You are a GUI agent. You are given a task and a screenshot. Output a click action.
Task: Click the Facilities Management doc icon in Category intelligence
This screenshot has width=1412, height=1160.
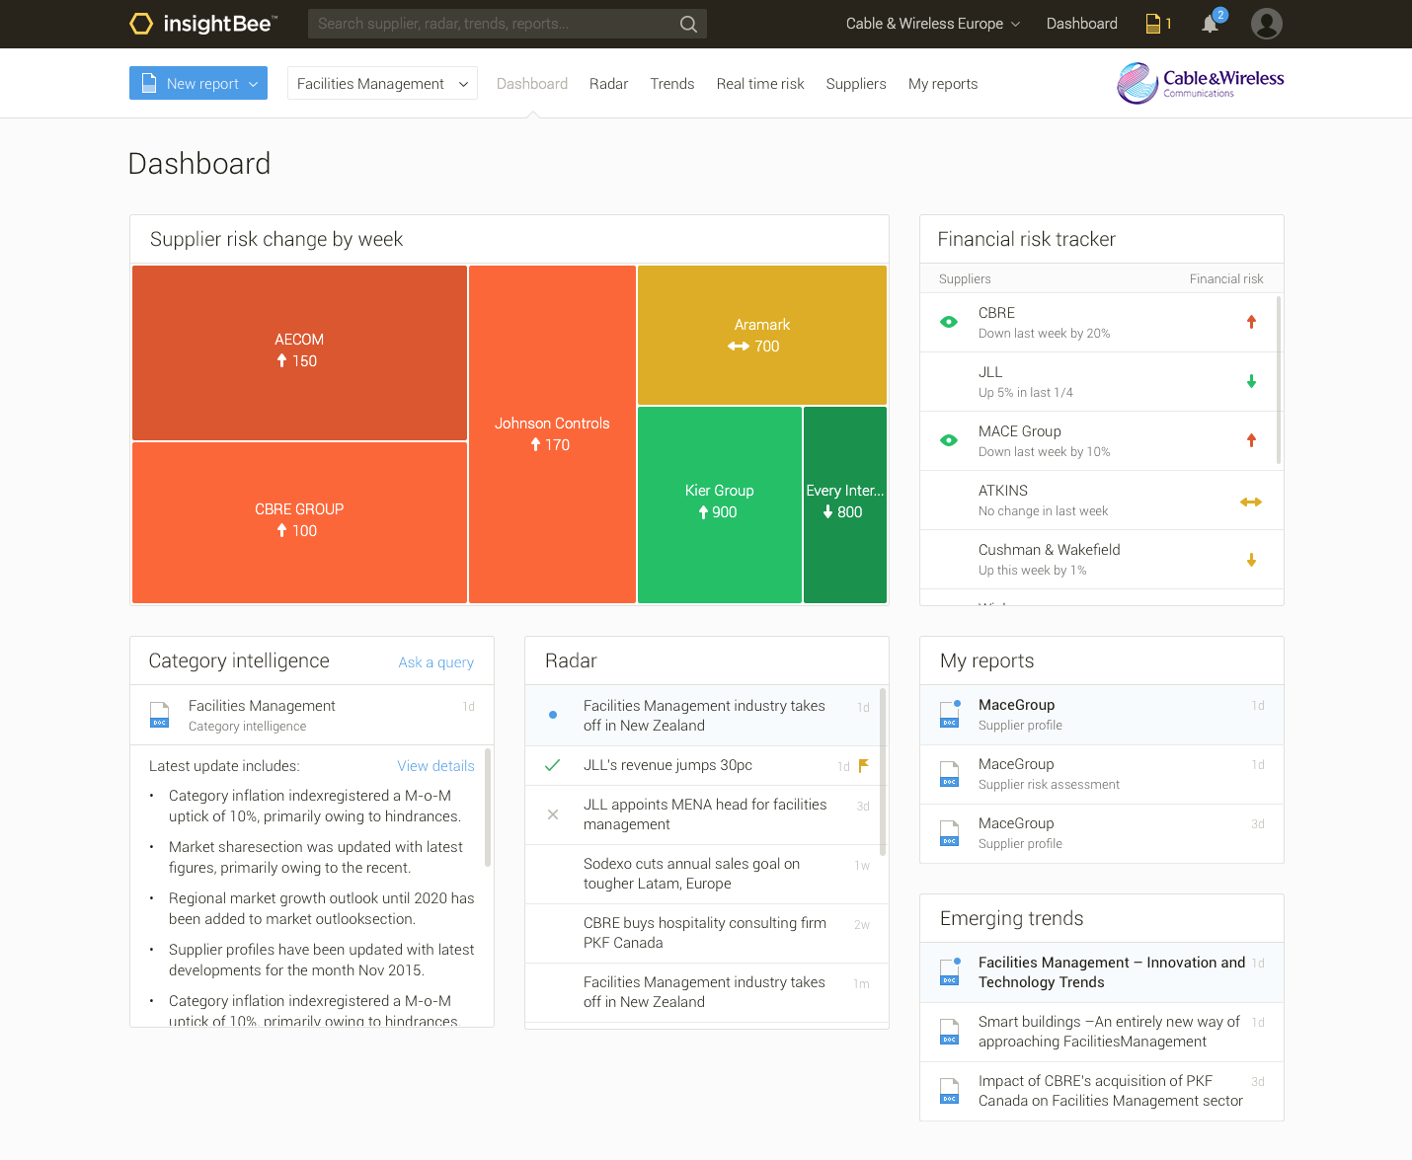[159, 715]
